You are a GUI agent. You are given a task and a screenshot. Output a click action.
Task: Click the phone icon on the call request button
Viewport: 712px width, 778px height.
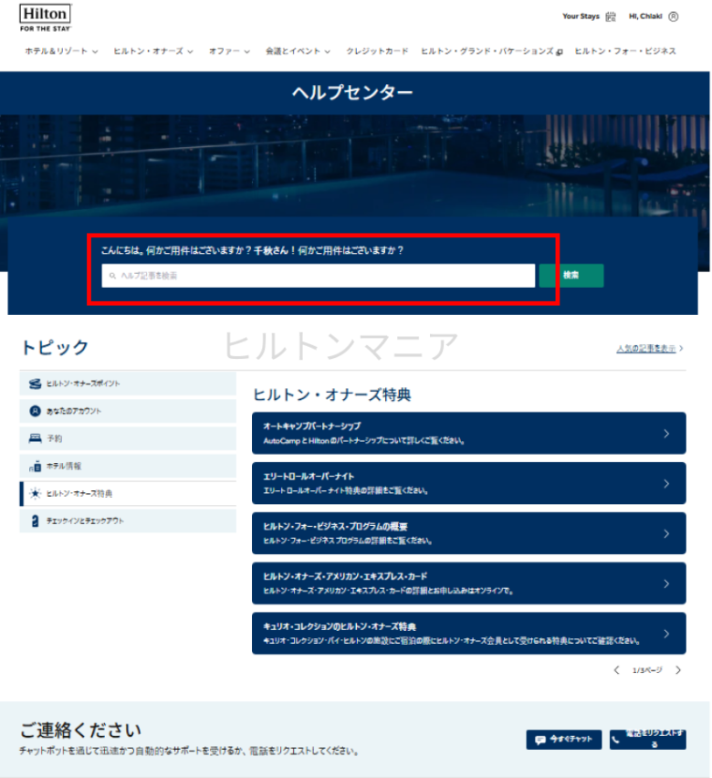click(x=616, y=740)
